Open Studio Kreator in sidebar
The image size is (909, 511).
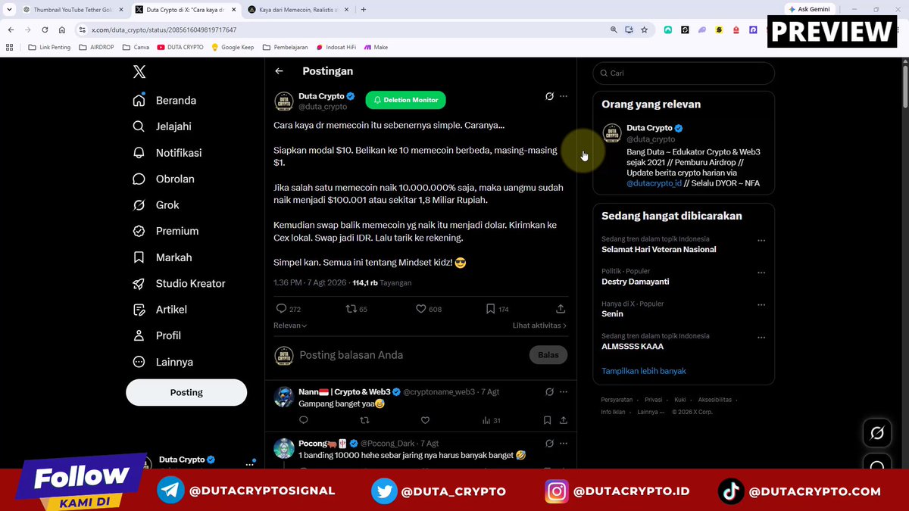tap(180, 283)
